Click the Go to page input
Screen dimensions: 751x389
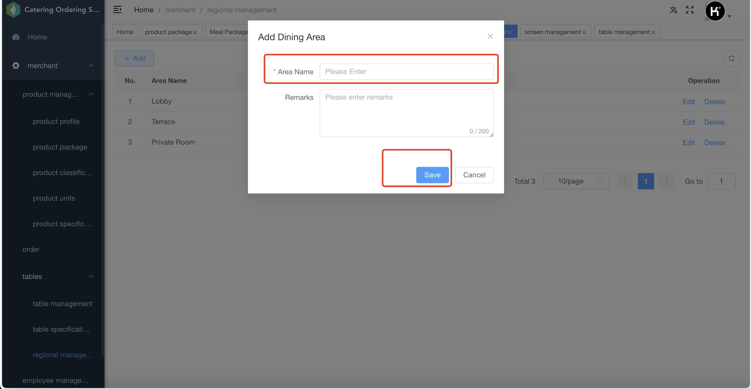[x=721, y=181]
